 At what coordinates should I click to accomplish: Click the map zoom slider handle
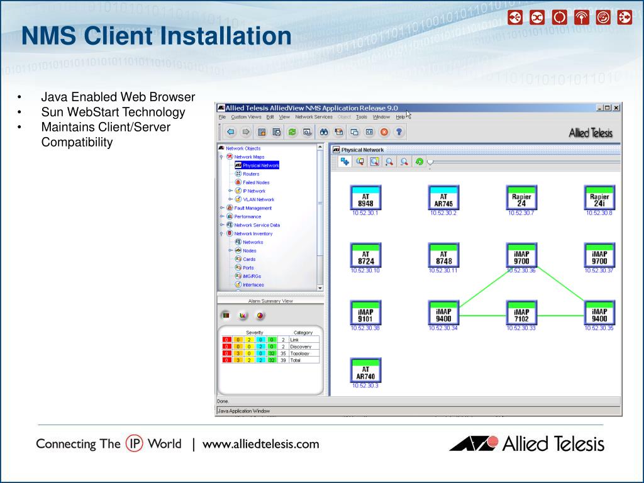[x=430, y=163]
